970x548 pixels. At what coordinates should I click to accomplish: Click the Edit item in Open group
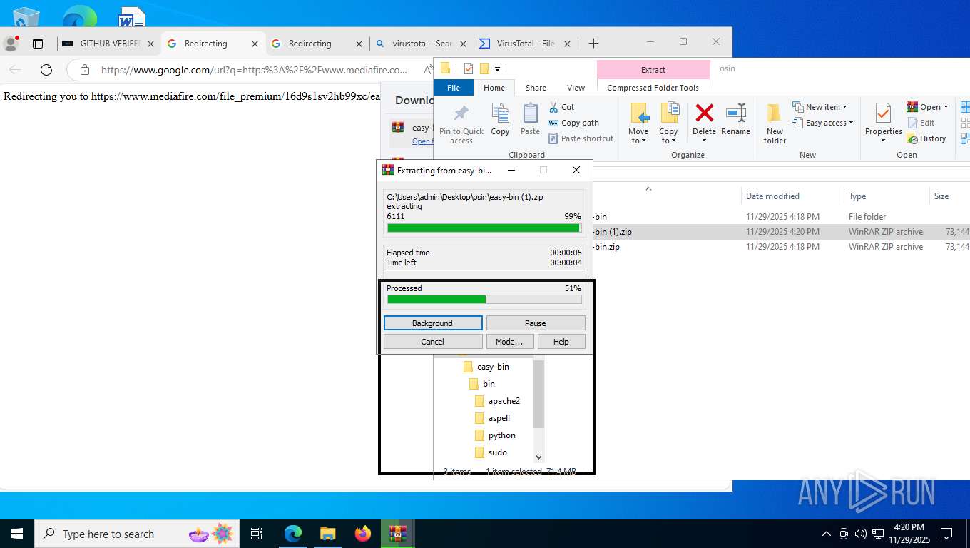coord(921,123)
